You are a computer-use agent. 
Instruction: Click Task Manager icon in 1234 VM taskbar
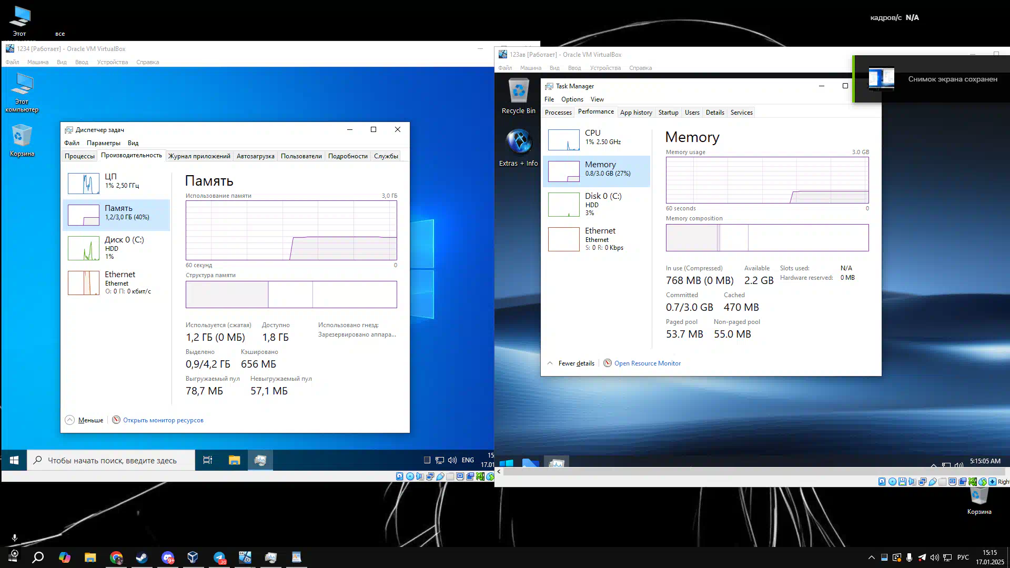click(x=260, y=460)
